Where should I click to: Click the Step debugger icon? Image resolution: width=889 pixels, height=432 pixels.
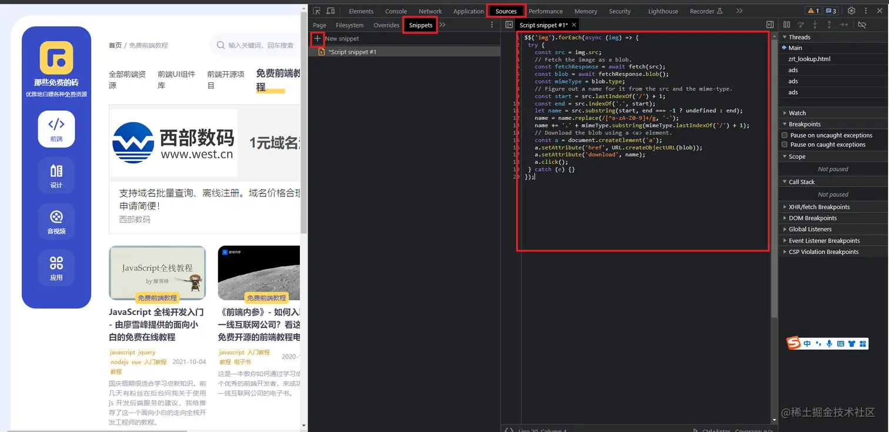click(x=844, y=25)
